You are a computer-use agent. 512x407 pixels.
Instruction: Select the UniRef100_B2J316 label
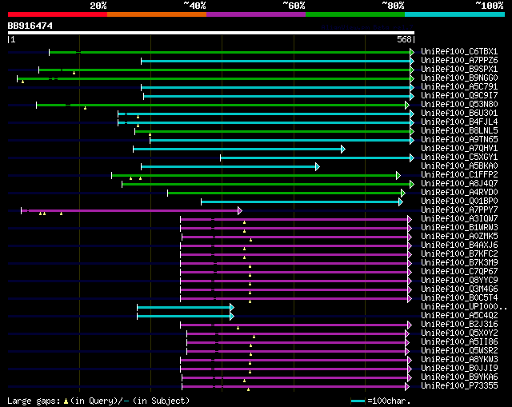(459, 325)
